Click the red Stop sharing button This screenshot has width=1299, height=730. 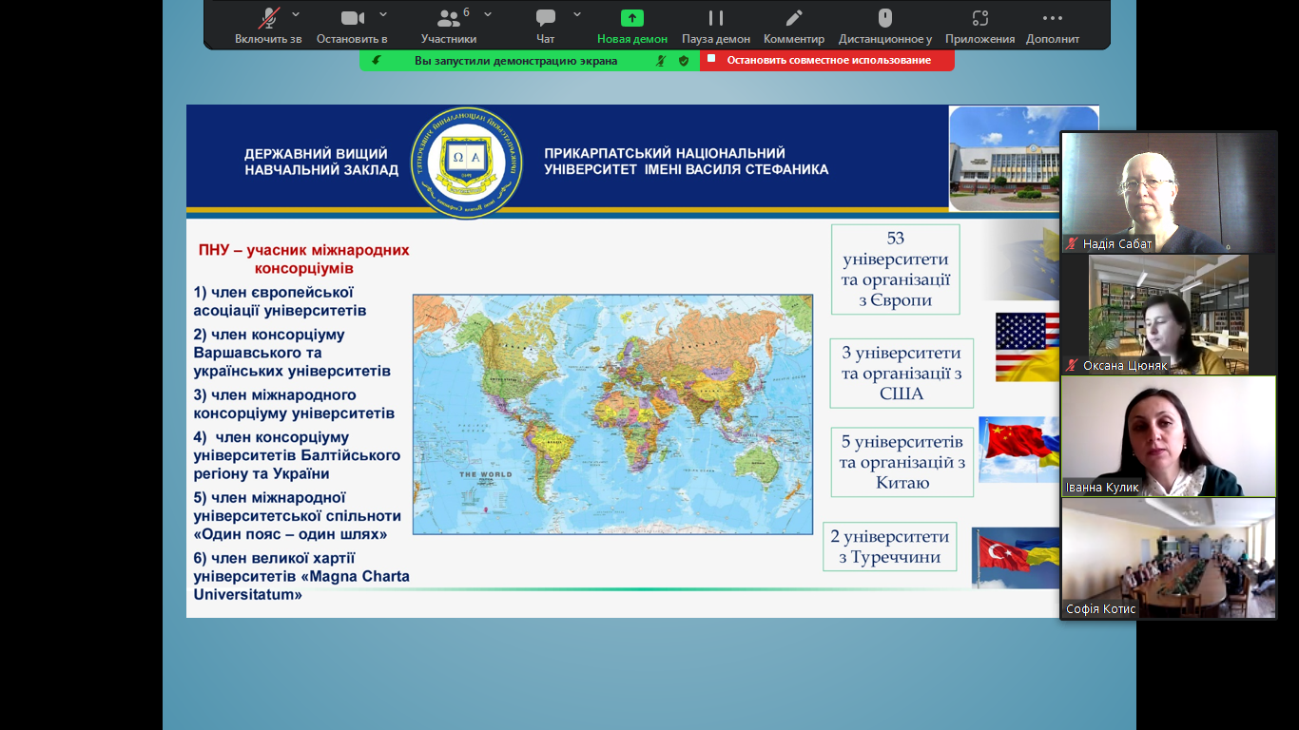point(827,60)
